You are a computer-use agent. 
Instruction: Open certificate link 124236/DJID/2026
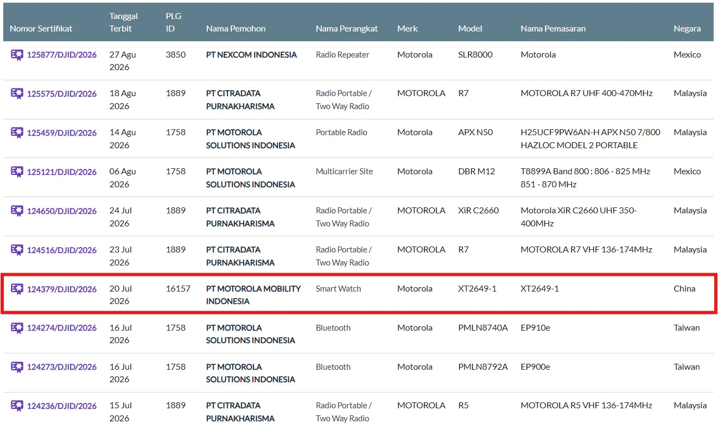pyautogui.click(x=62, y=406)
